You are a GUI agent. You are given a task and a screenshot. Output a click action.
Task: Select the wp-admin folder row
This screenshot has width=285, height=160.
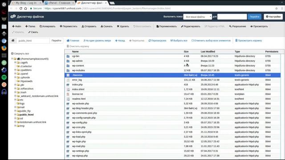coord(172,61)
